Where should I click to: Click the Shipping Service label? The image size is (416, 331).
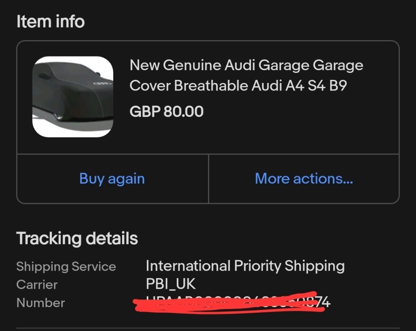click(x=66, y=267)
